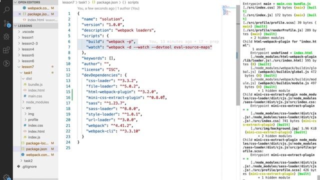Click line number 6 in gutter

69,41
